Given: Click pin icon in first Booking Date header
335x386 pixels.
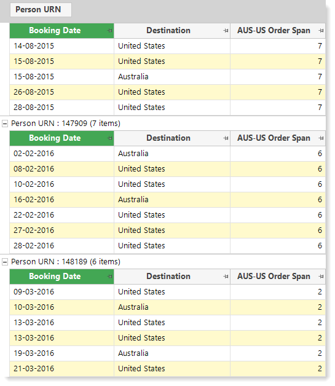Looking at the screenshot, I should [110, 31].
